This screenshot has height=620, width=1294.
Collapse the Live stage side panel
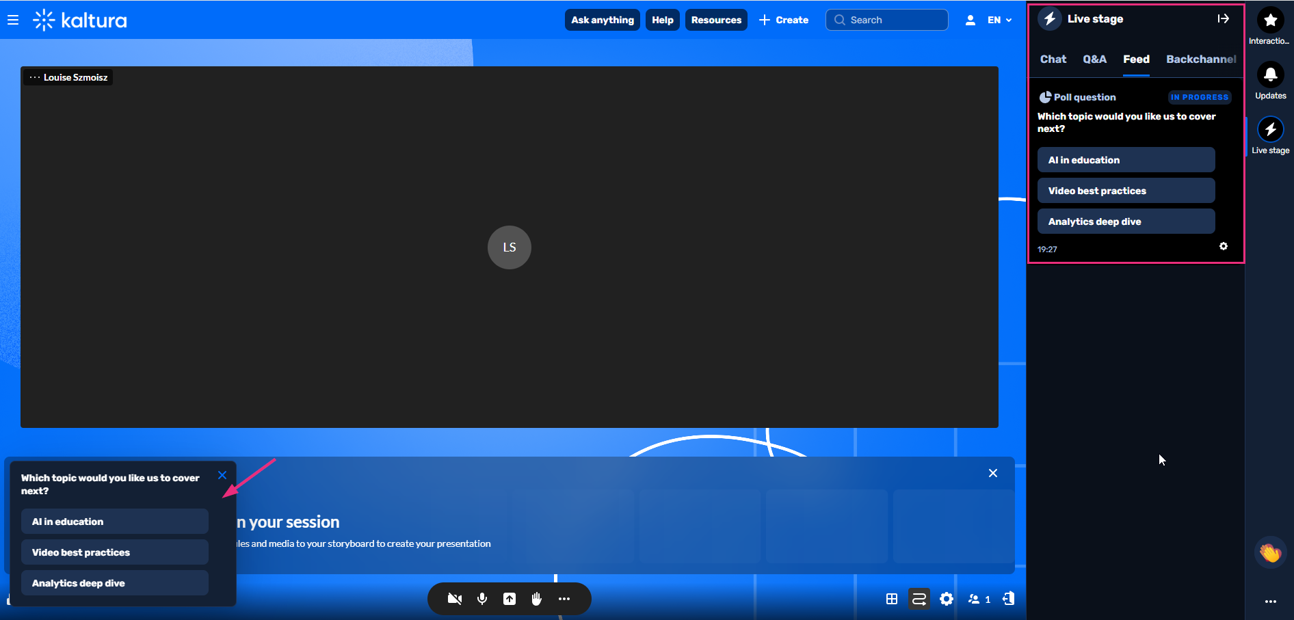(1224, 18)
